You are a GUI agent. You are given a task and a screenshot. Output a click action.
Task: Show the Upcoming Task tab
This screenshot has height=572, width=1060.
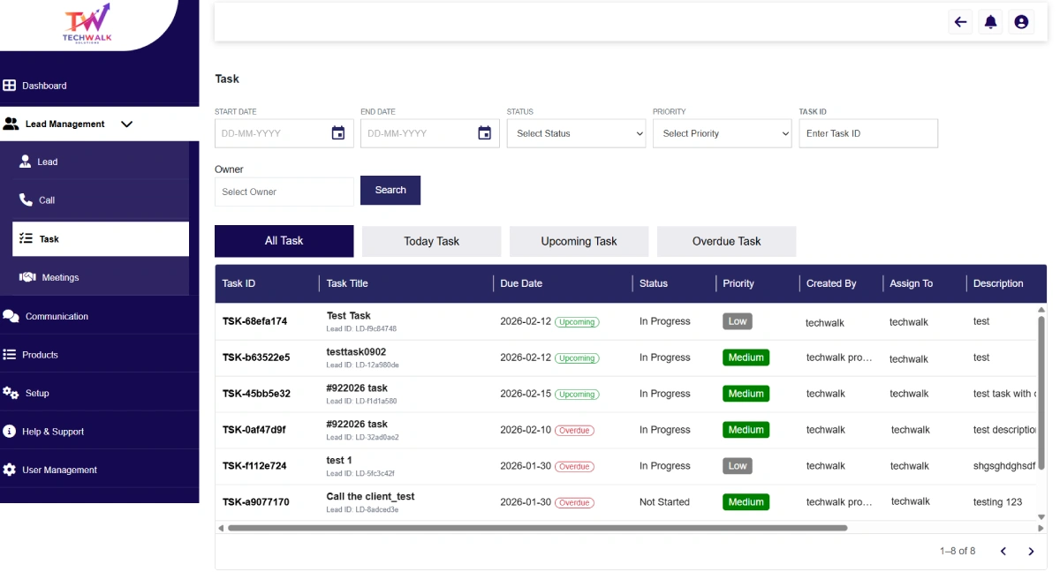pos(579,241)
